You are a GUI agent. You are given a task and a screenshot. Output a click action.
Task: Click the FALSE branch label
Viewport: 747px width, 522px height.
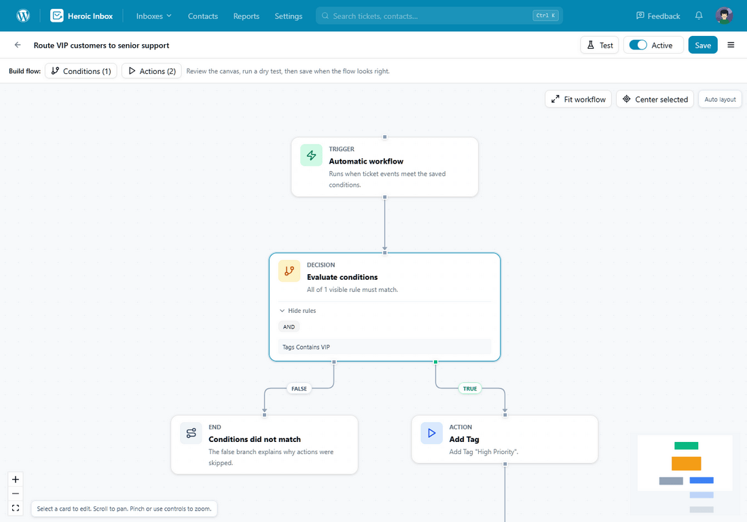coord(299,389)
